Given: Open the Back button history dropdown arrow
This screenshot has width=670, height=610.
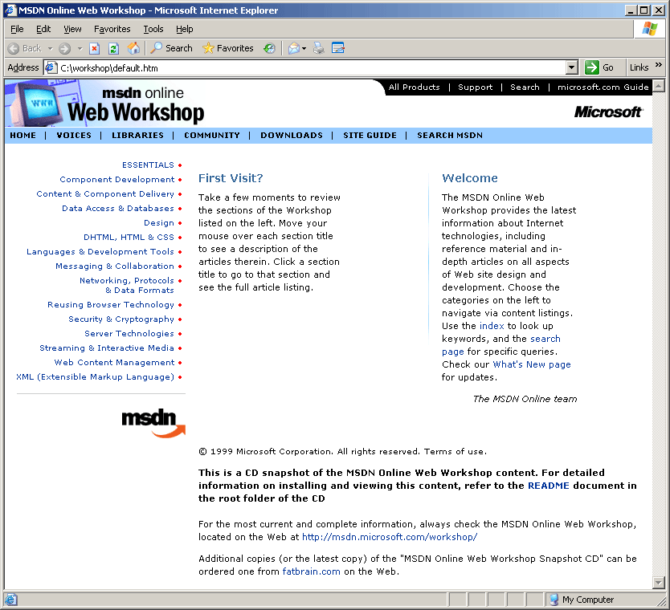Looking at the screenshot, I should pyautogui.click(x=50, y=48).
